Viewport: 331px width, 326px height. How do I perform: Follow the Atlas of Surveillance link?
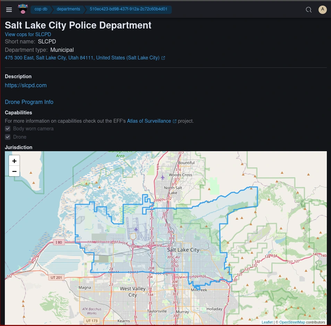(149, 121)
